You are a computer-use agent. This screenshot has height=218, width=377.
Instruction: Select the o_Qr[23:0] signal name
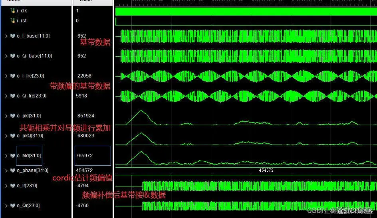pos(28,206)
